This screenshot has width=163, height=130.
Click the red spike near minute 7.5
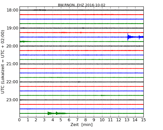[81, 32]
